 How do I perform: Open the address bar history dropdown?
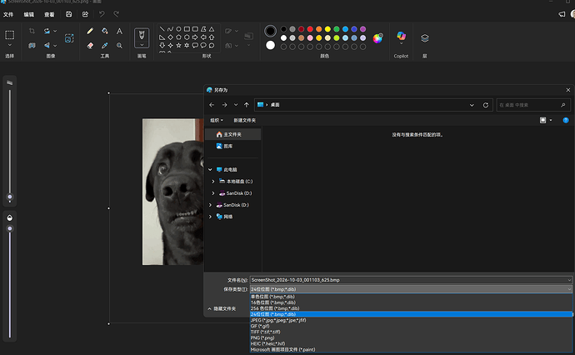pyautogui.click(x=472, y=105)
